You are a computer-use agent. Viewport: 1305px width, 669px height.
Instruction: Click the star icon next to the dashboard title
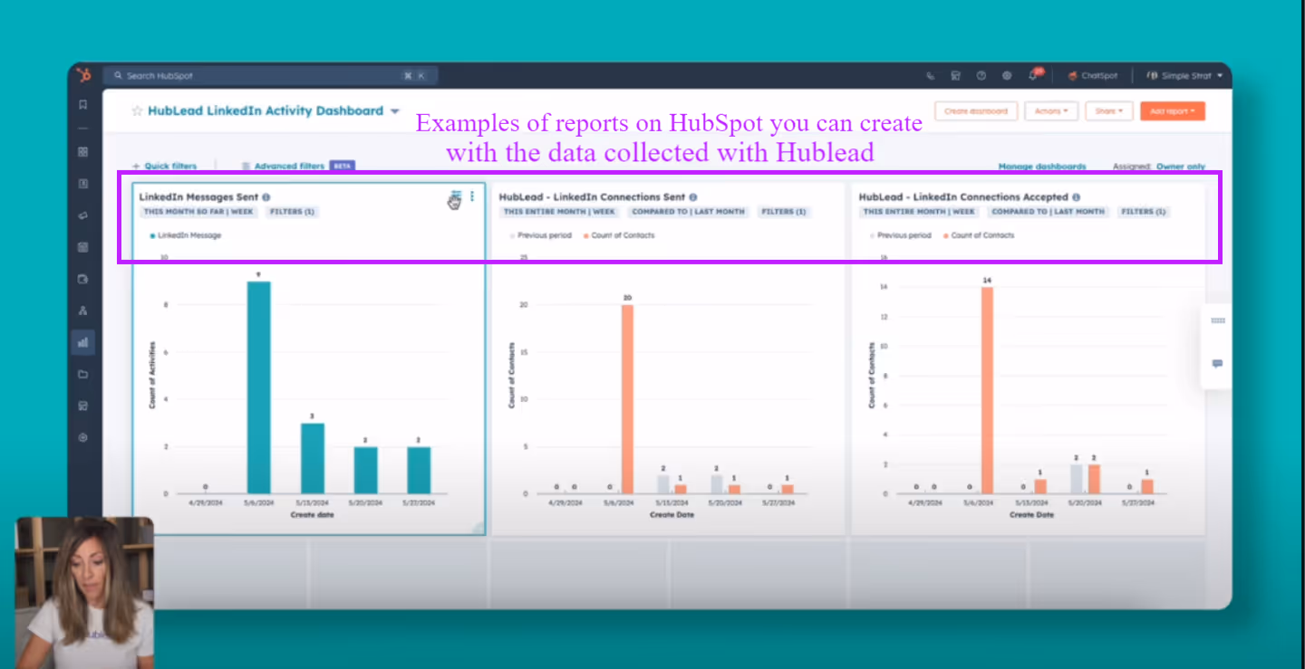(136, 110)
